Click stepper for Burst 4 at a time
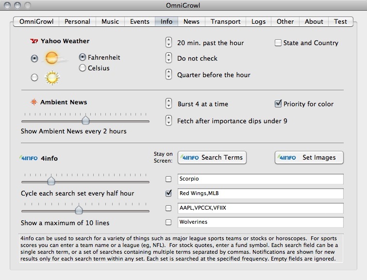 point(168,104)
